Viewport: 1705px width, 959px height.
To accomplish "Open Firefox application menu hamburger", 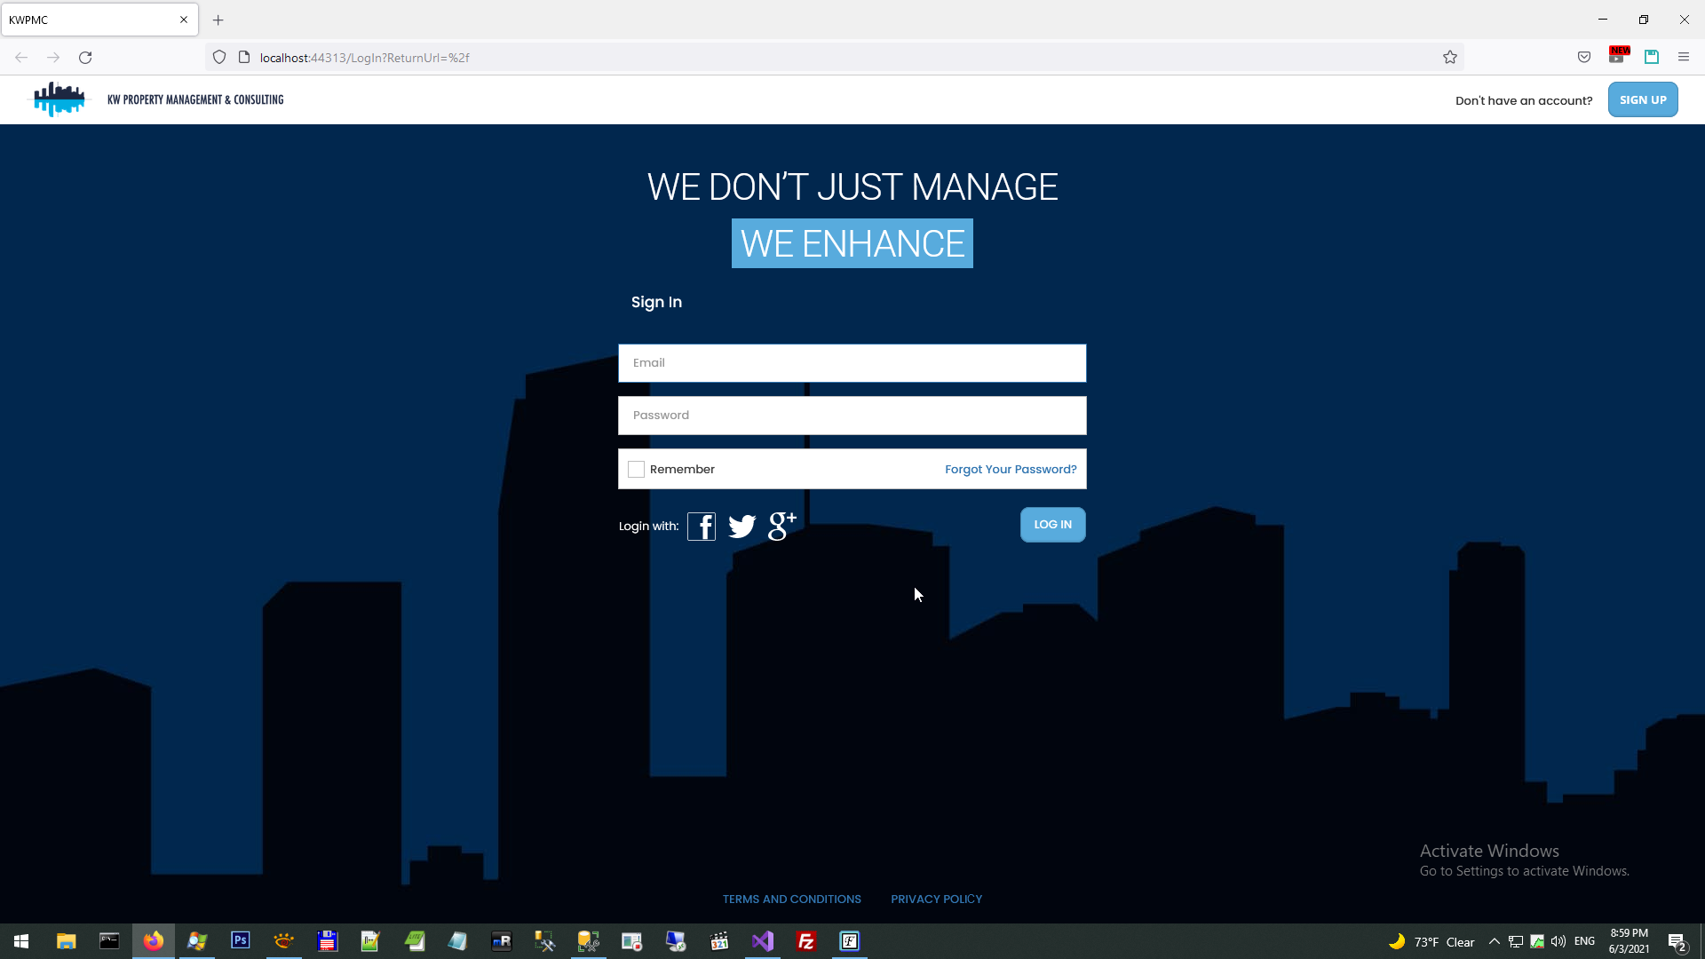I will point(1684,58).
